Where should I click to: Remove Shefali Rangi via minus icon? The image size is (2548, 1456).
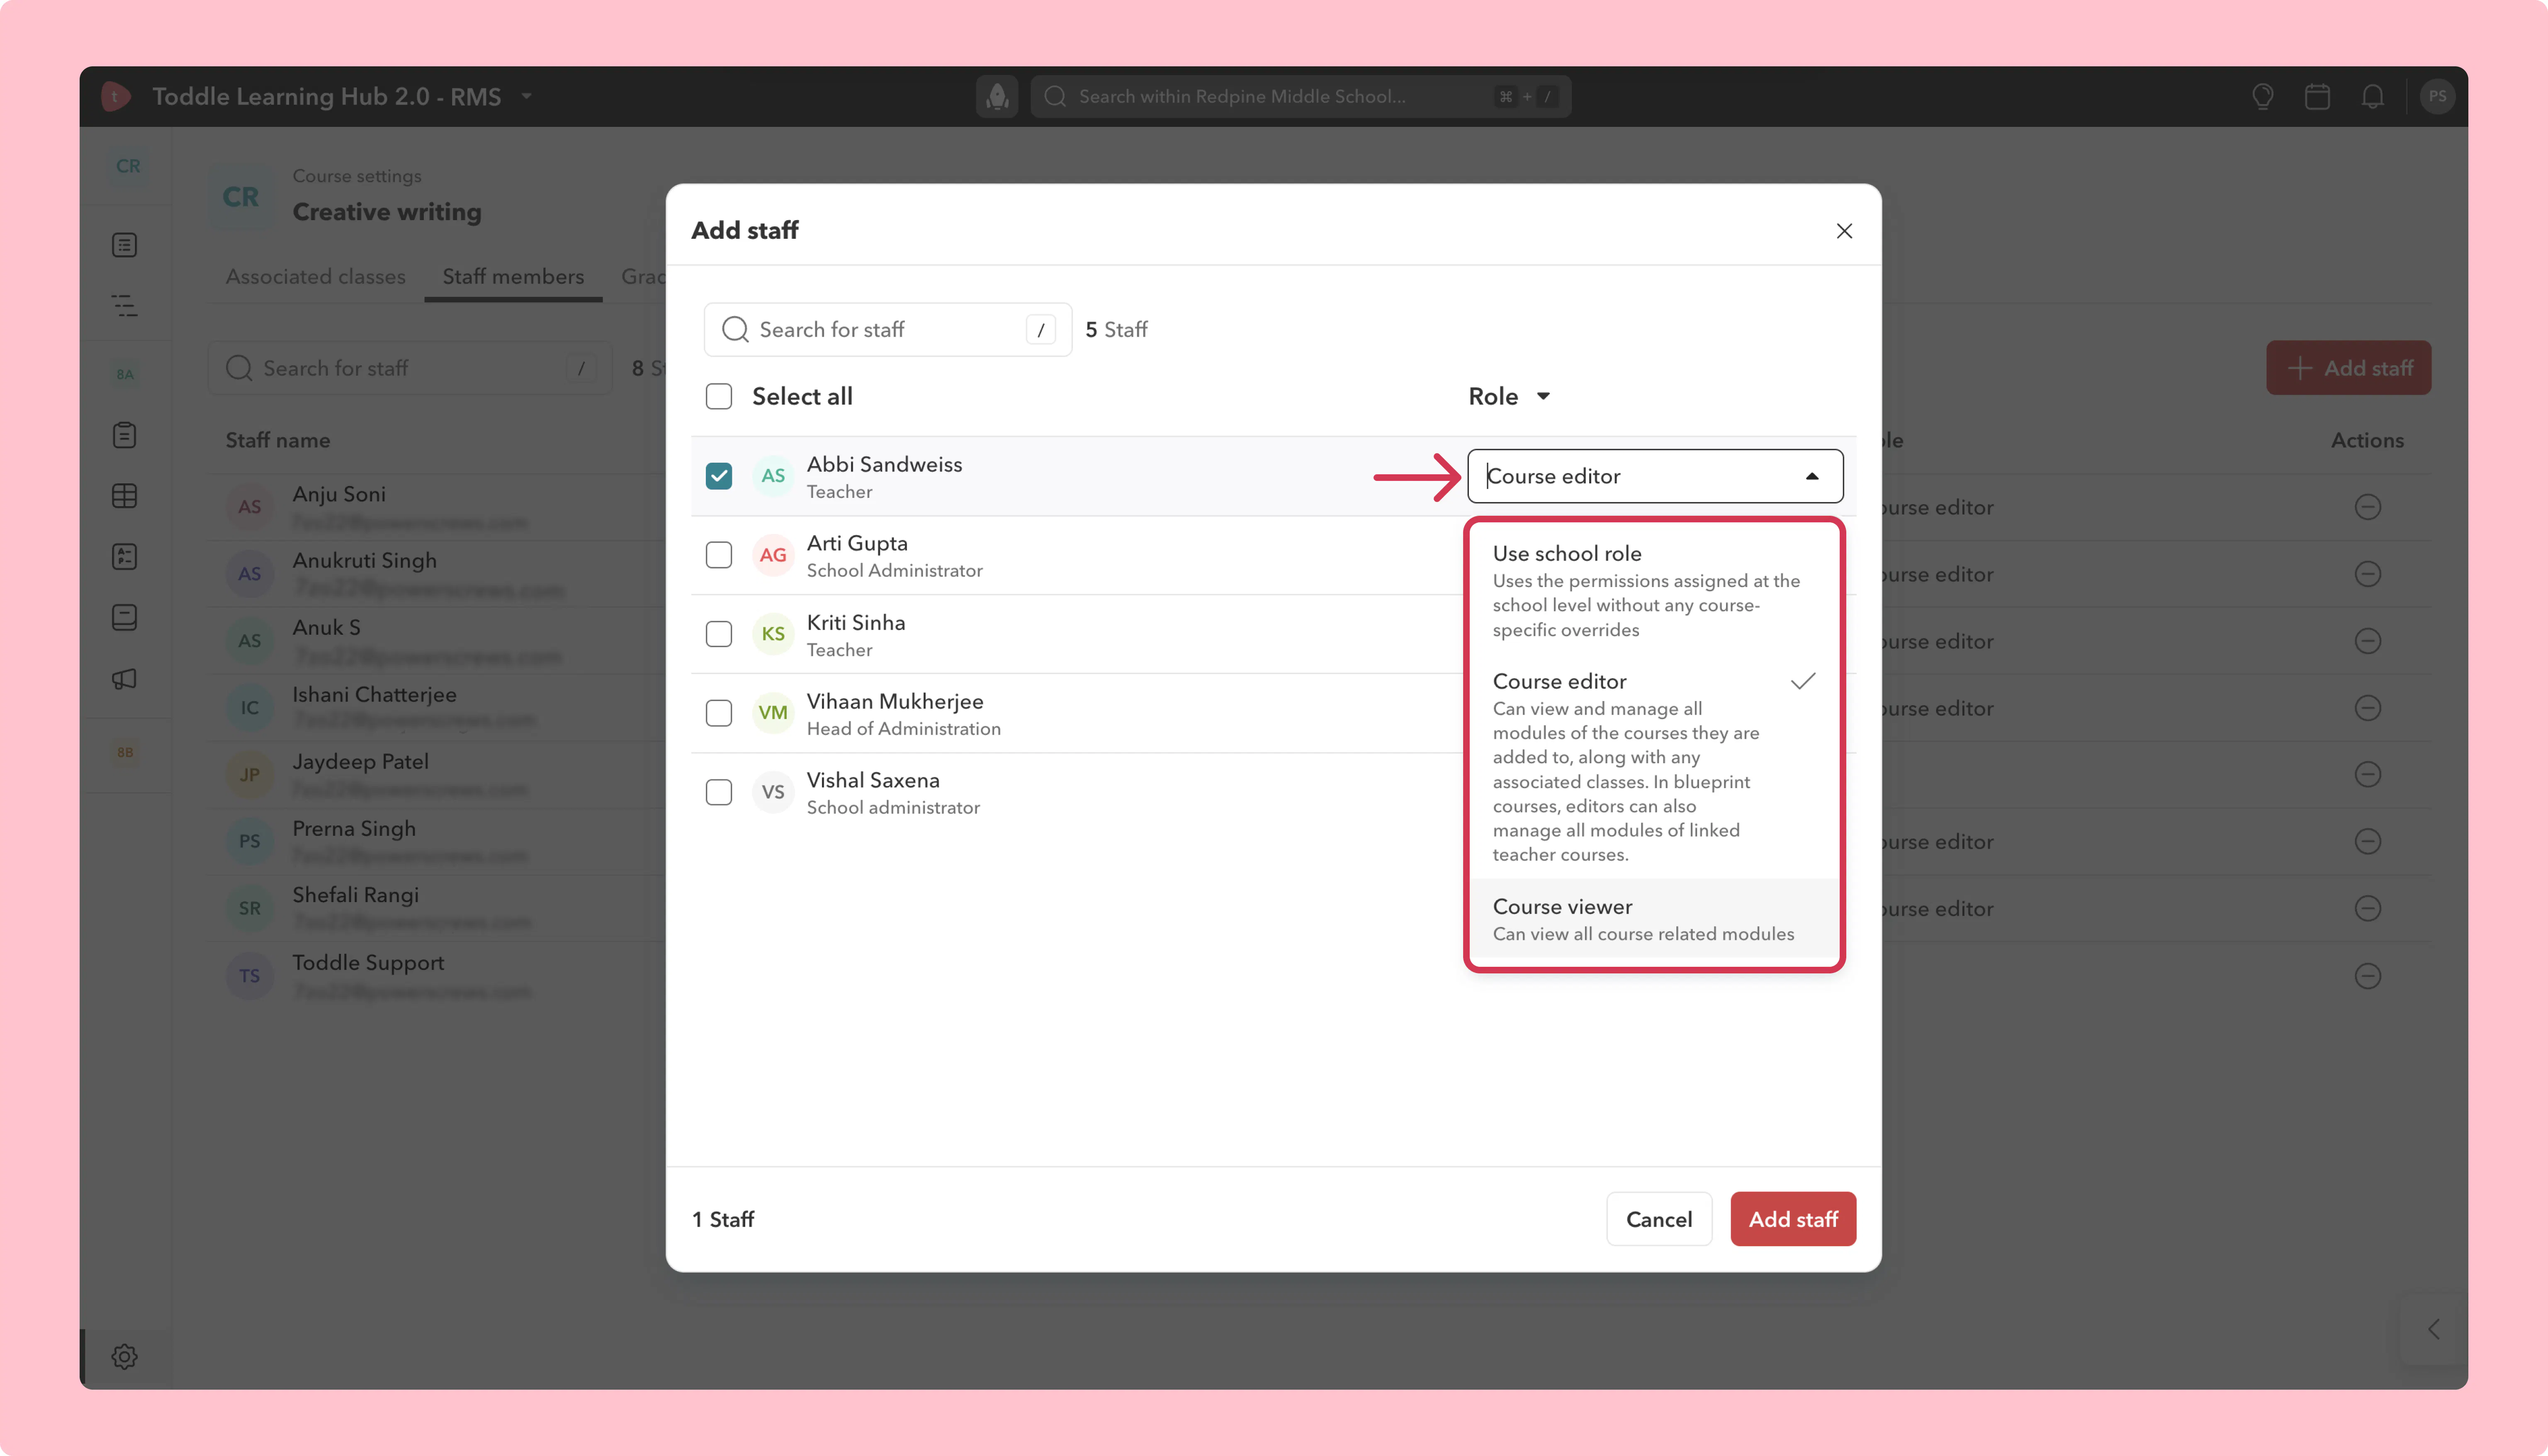pyautogui.click(x=2367, y=908)
